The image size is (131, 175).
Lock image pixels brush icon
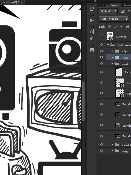pos(116,27)
